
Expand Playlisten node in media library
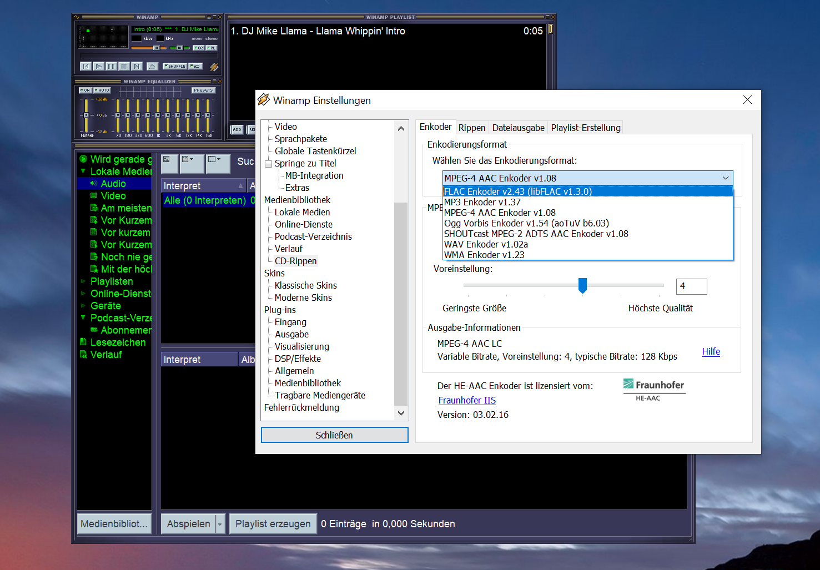(83, 281)
